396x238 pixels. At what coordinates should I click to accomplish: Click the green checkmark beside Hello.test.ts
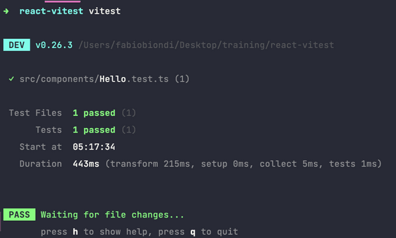[11, 79]
